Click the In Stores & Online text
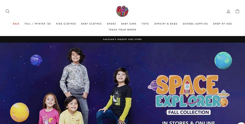245x124 pixels. [x=188, y=122]
